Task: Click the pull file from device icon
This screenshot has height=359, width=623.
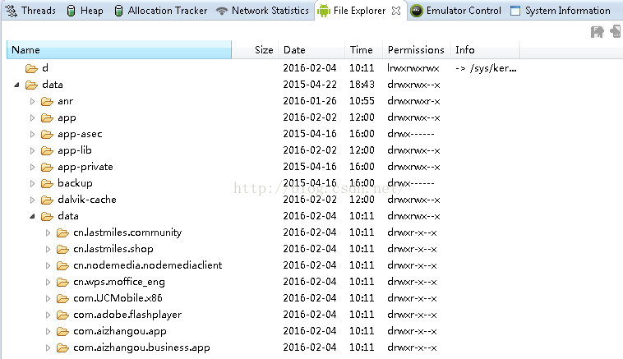Action: (x=597, y=32)
